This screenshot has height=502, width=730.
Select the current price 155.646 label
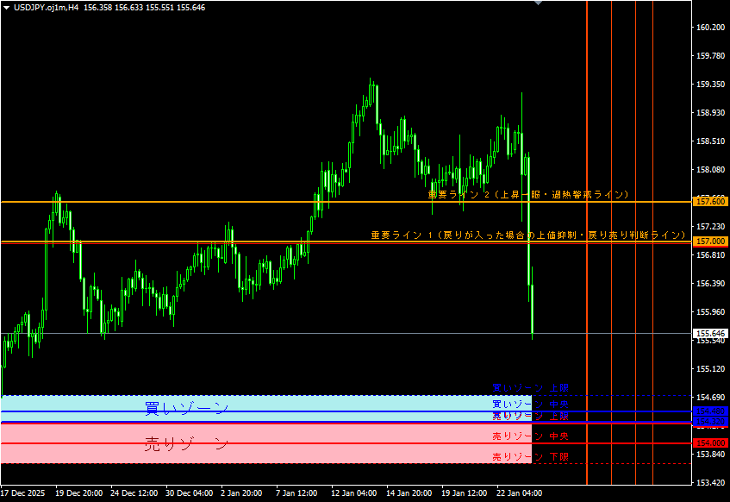coord(711,333)
